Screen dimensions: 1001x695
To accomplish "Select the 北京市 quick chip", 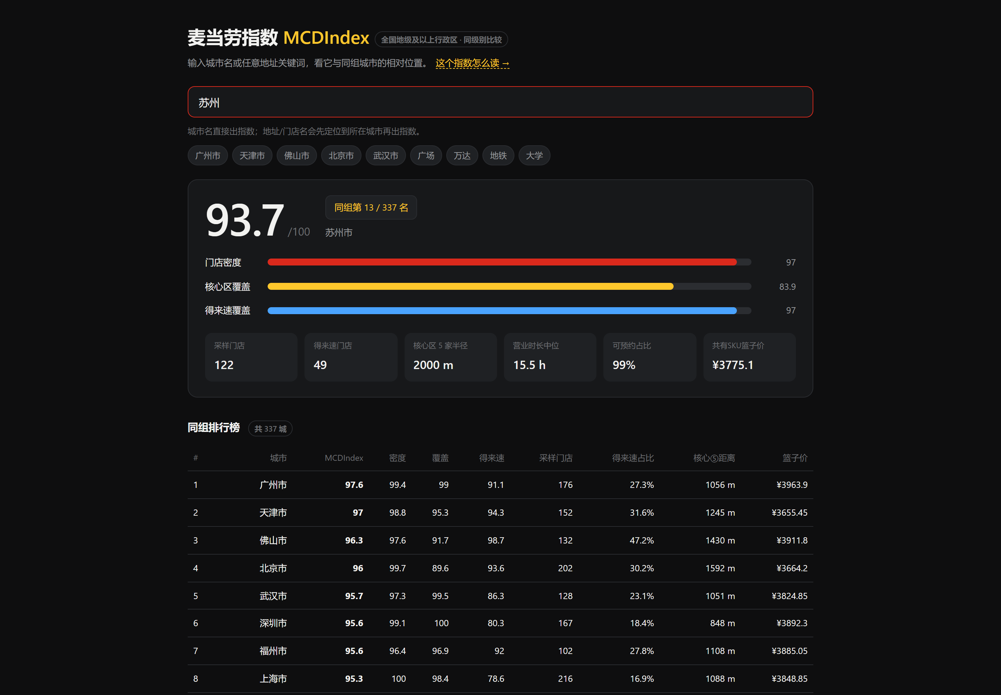I will [x=341, y=155].
